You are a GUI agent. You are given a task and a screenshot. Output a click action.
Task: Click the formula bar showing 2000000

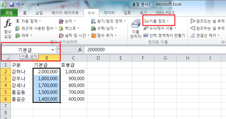click(155, 50)
